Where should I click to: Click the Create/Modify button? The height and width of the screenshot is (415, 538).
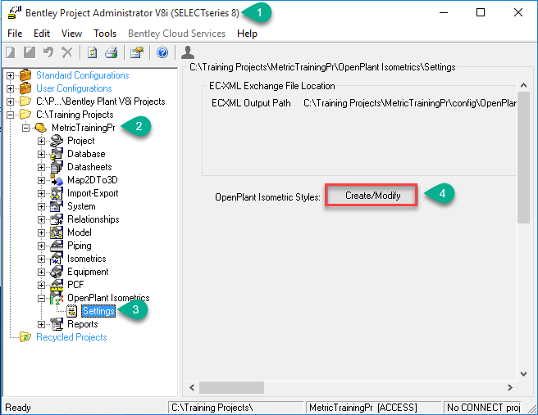click(x=372, y=195)
